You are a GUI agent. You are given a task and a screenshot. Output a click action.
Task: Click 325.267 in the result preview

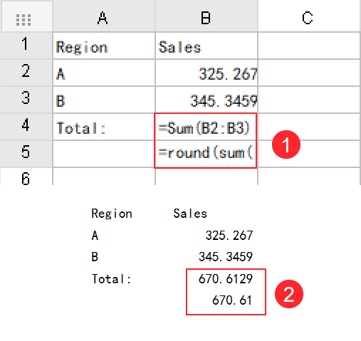pos(229,236)
